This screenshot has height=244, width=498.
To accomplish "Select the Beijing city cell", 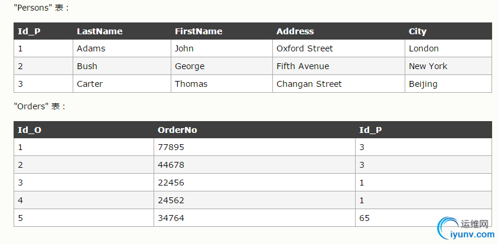I will click(x=423, y=84).
